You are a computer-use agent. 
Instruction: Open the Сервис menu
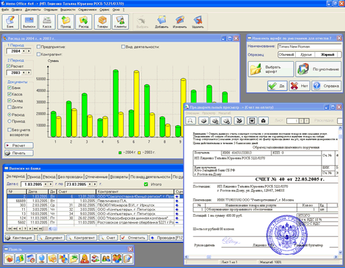104,9
